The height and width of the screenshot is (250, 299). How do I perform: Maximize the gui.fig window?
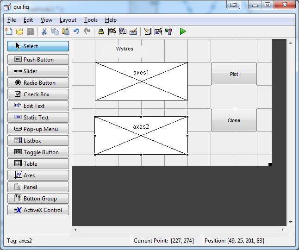pyautogui.click(x=268, y=5)
